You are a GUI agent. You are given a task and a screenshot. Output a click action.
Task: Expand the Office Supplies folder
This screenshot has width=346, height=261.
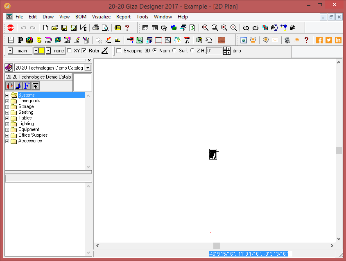click(7, 135)
